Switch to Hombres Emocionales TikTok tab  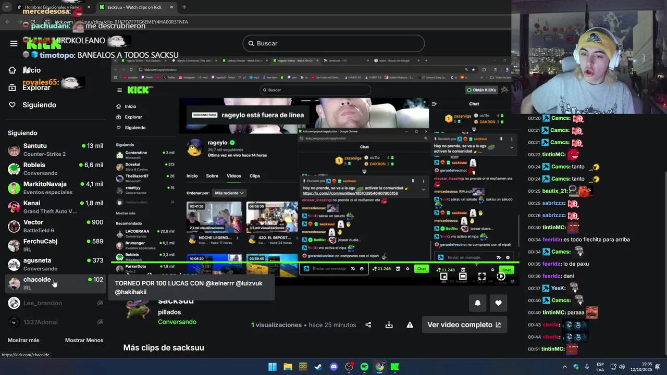tap(52, 7)
